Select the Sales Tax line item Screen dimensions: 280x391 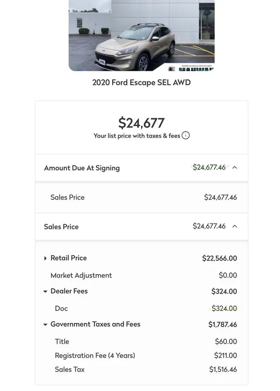69,369
